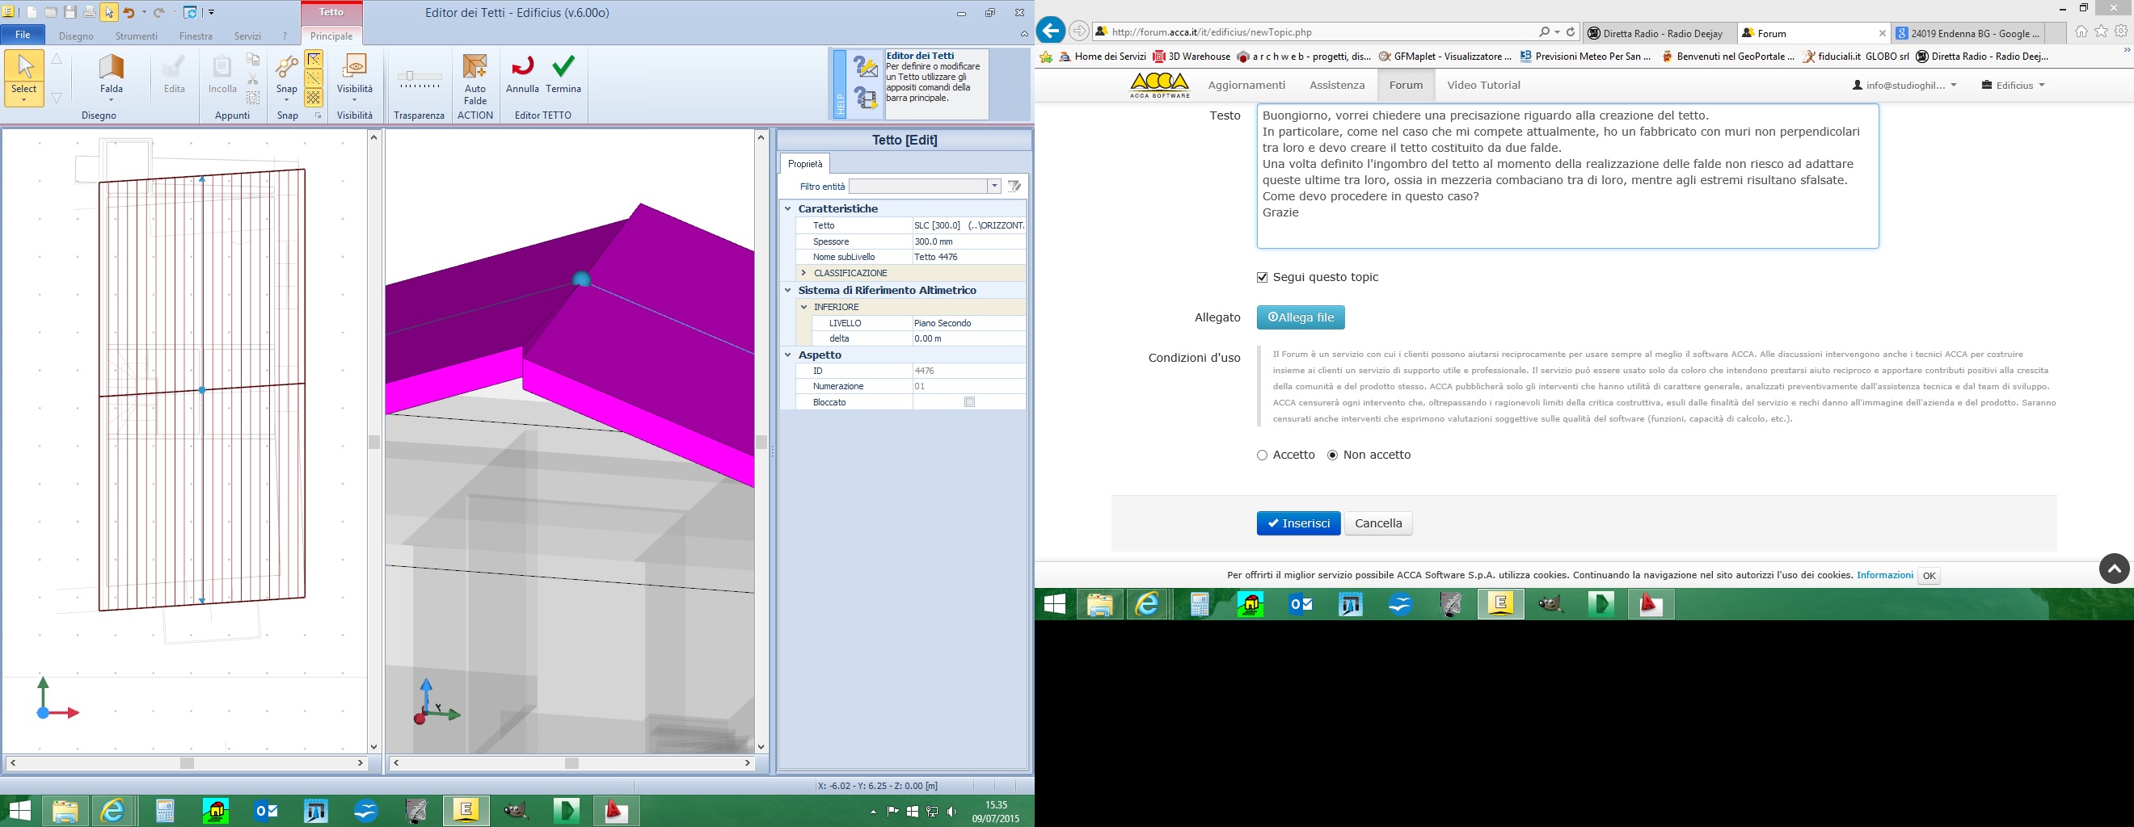Screen dimensions: 2134x827
Task: Open the Filtro entità dropdown
Action: click(x=994, y=187)
